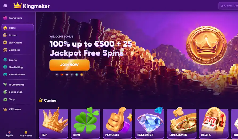Viewport: 238px width, 139px height.
Task: Open Promotions via the gift icon
Action: pyautogui.click(x=5, y=18)
